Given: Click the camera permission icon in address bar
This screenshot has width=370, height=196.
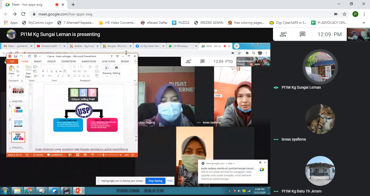Looking at the screenshot, I should (336, 14).
